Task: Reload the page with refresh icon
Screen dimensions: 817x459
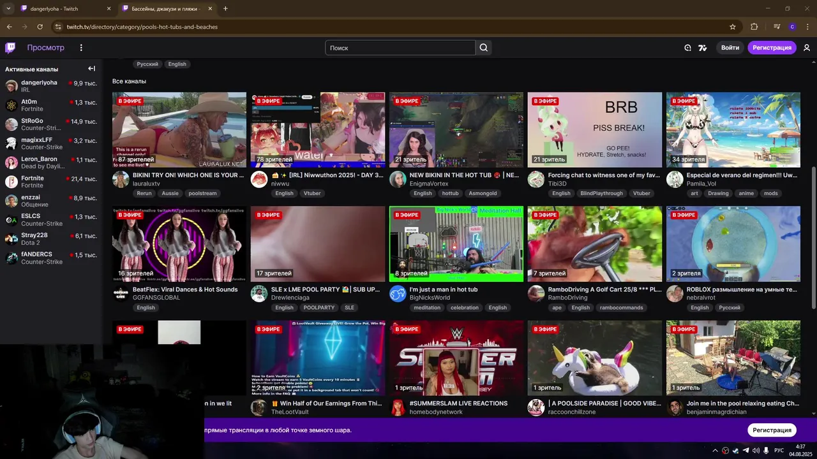Action: point(40,27)
